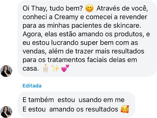The width and height of the screenshot is (157, 118).
Task: Click the smiling face emoji after "tudo bem?"
Action: tap(89, 8)
